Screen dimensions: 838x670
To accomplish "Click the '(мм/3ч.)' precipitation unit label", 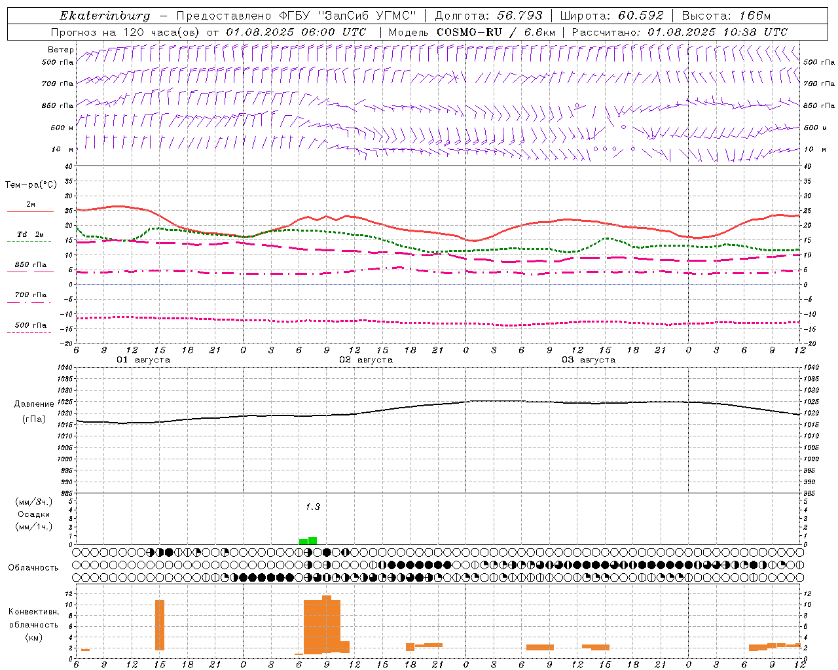I will click(34, 502).
